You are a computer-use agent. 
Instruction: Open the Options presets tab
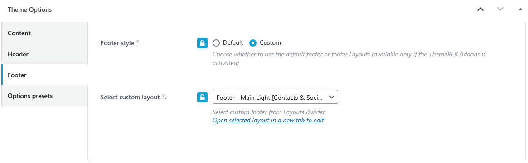[44, 96]
